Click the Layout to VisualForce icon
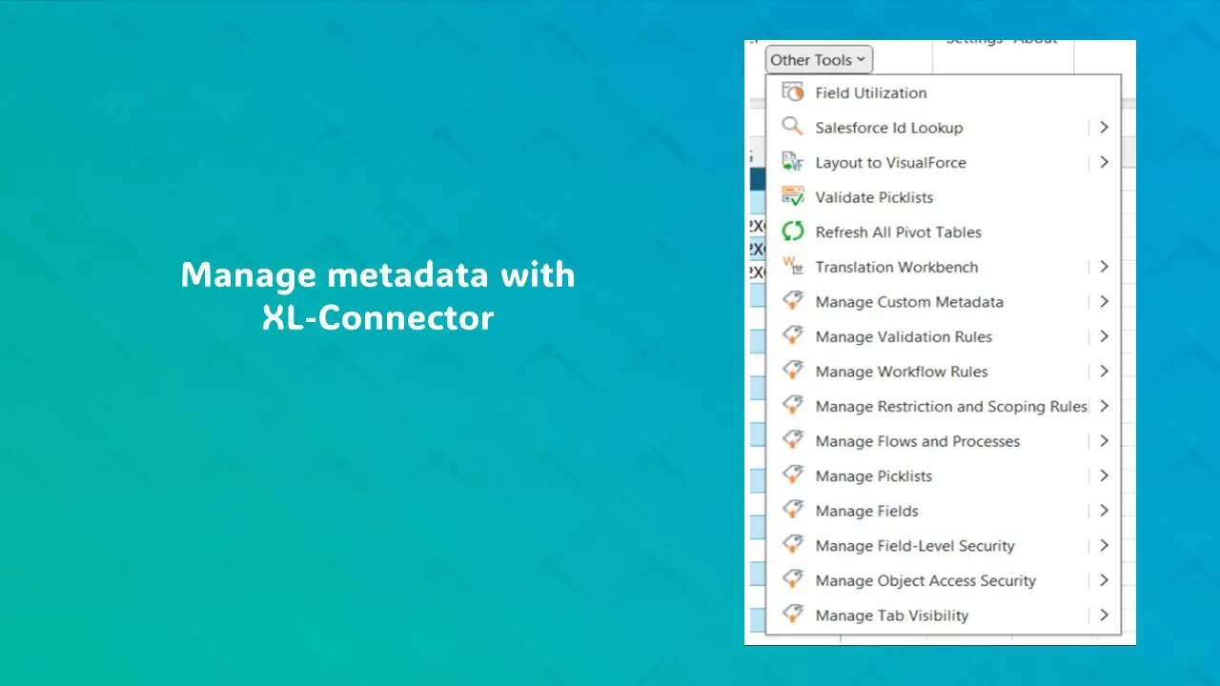 (x=792, y=162)
